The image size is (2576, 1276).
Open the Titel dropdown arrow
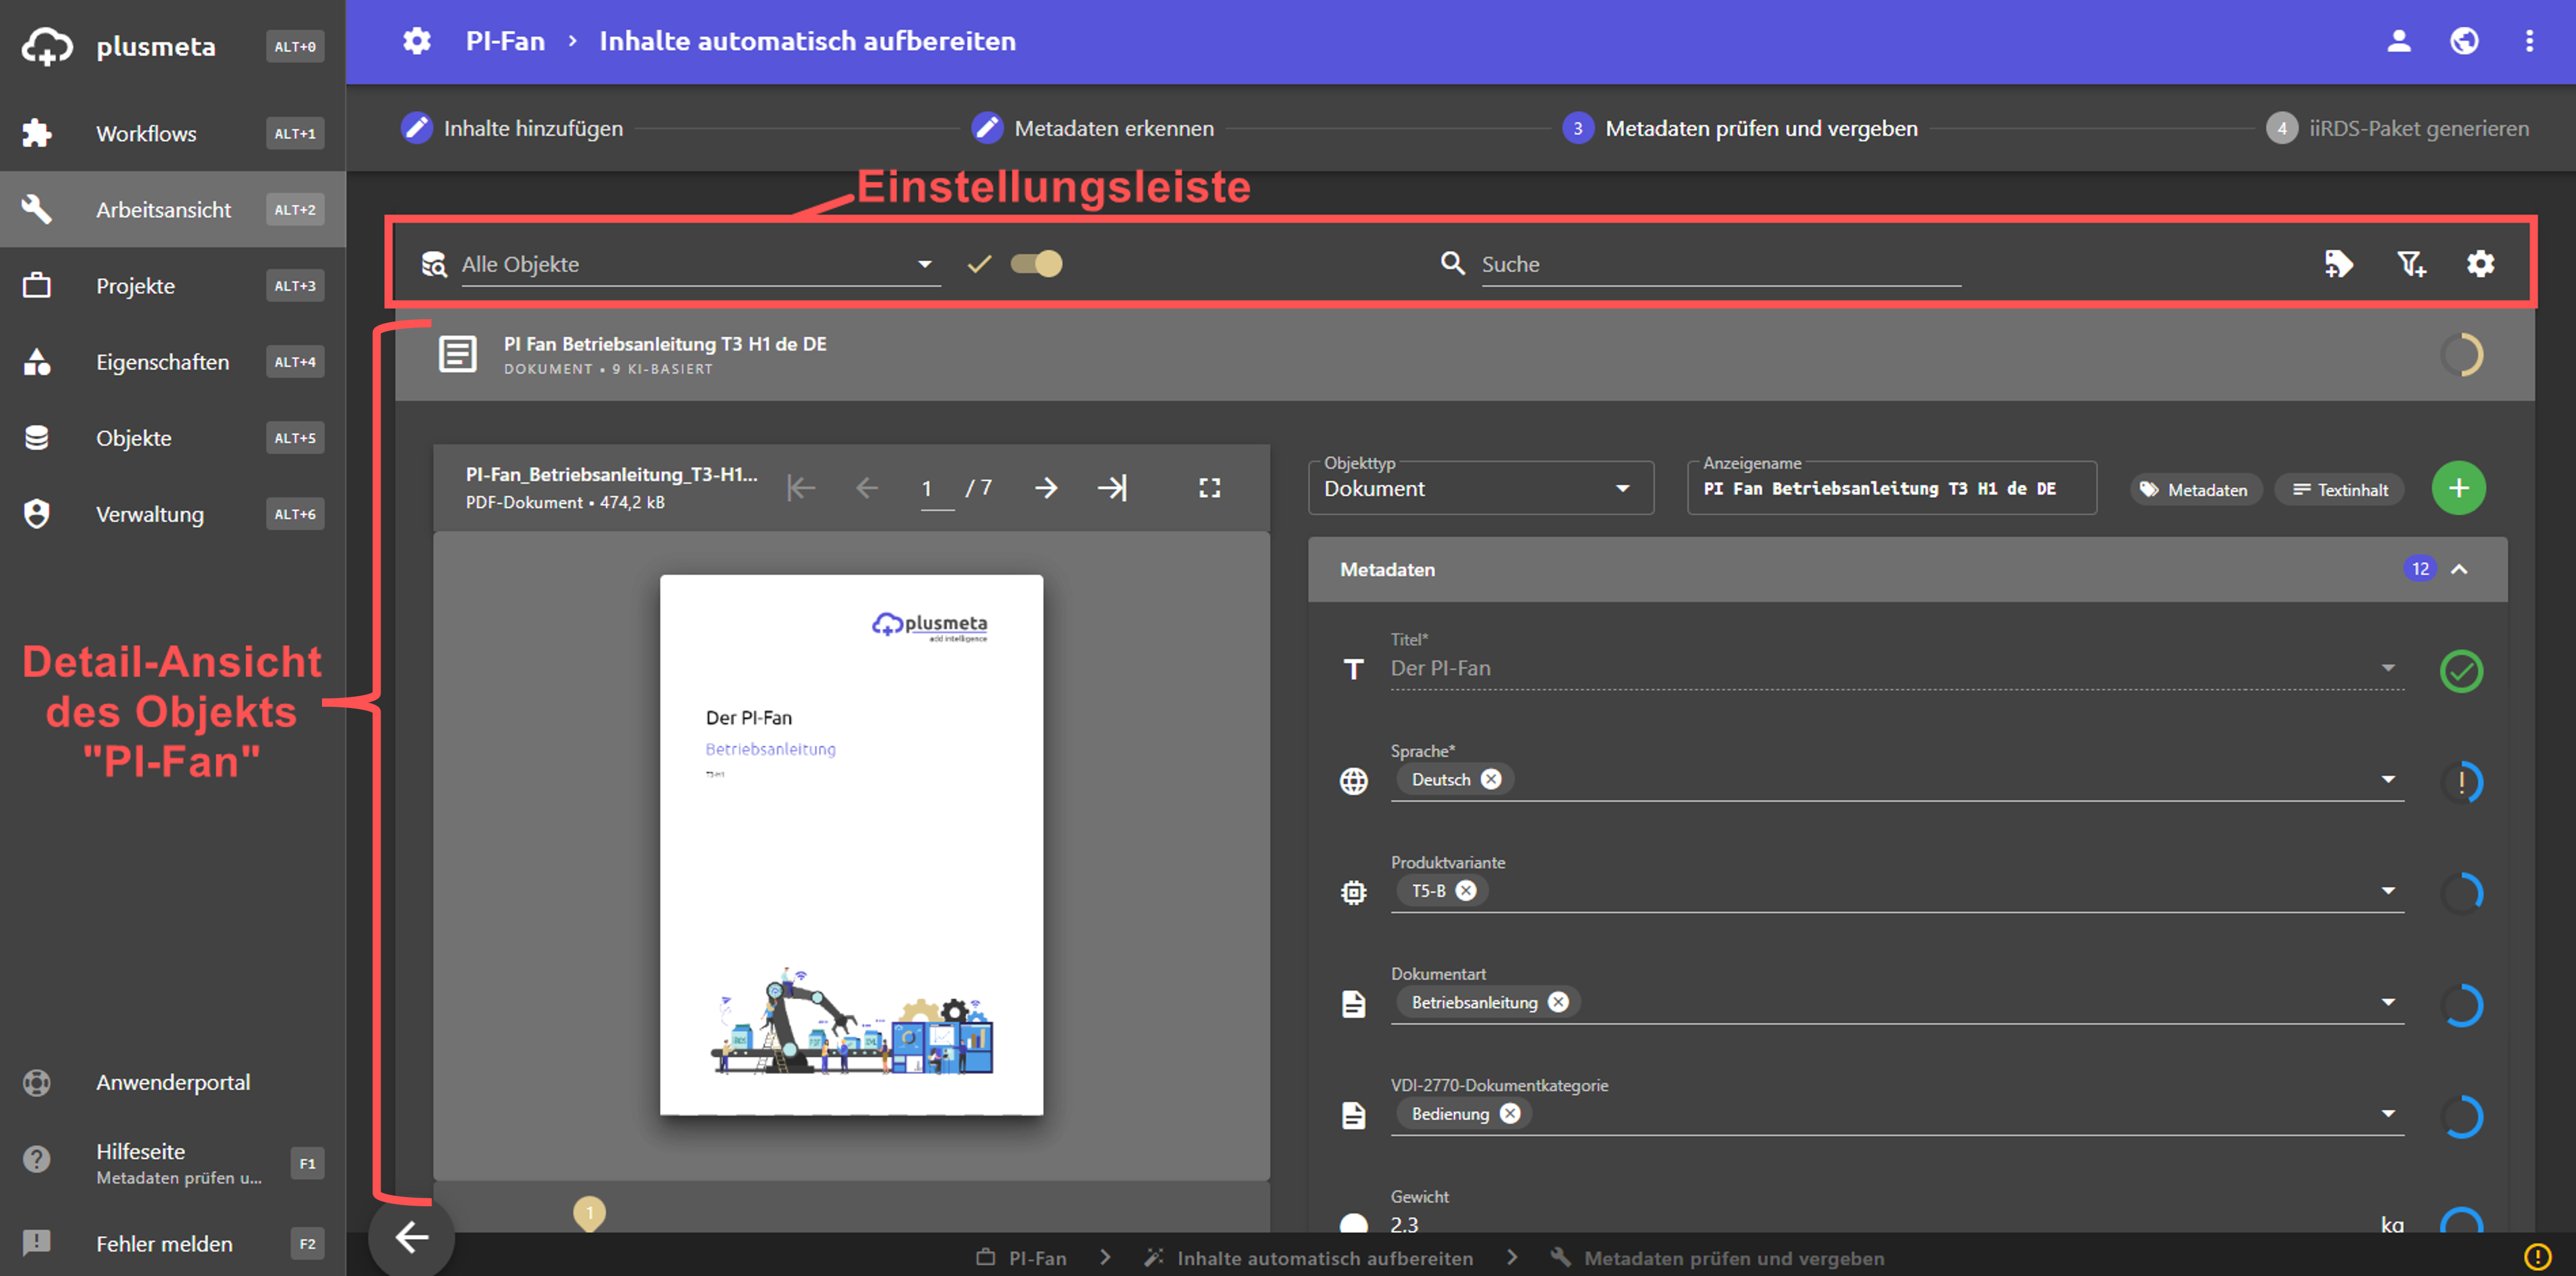click(x=2388, y=668)
